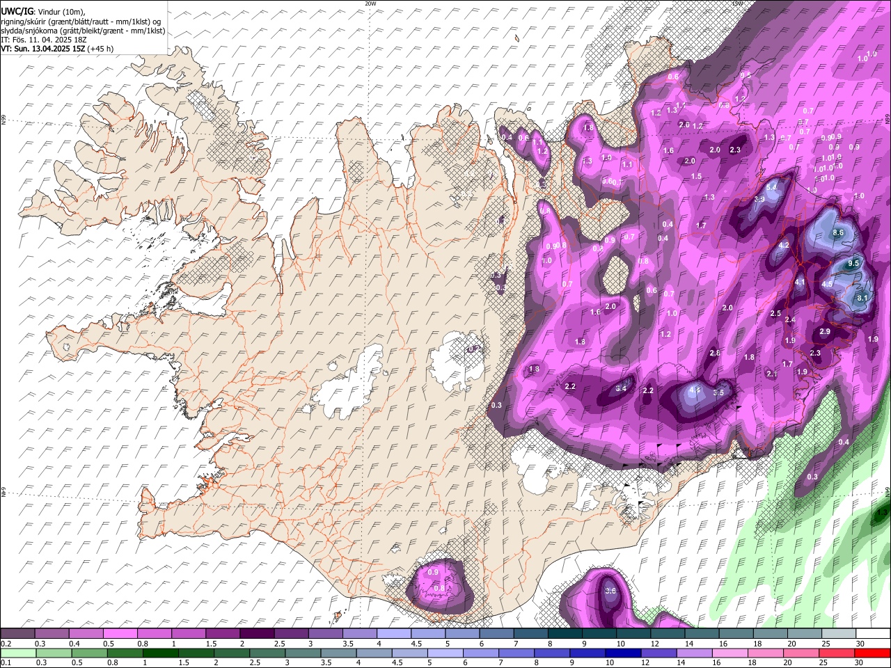891x668 pixels.
Task: Click the 4.1 precipitation value label
Action: (800, 283)
